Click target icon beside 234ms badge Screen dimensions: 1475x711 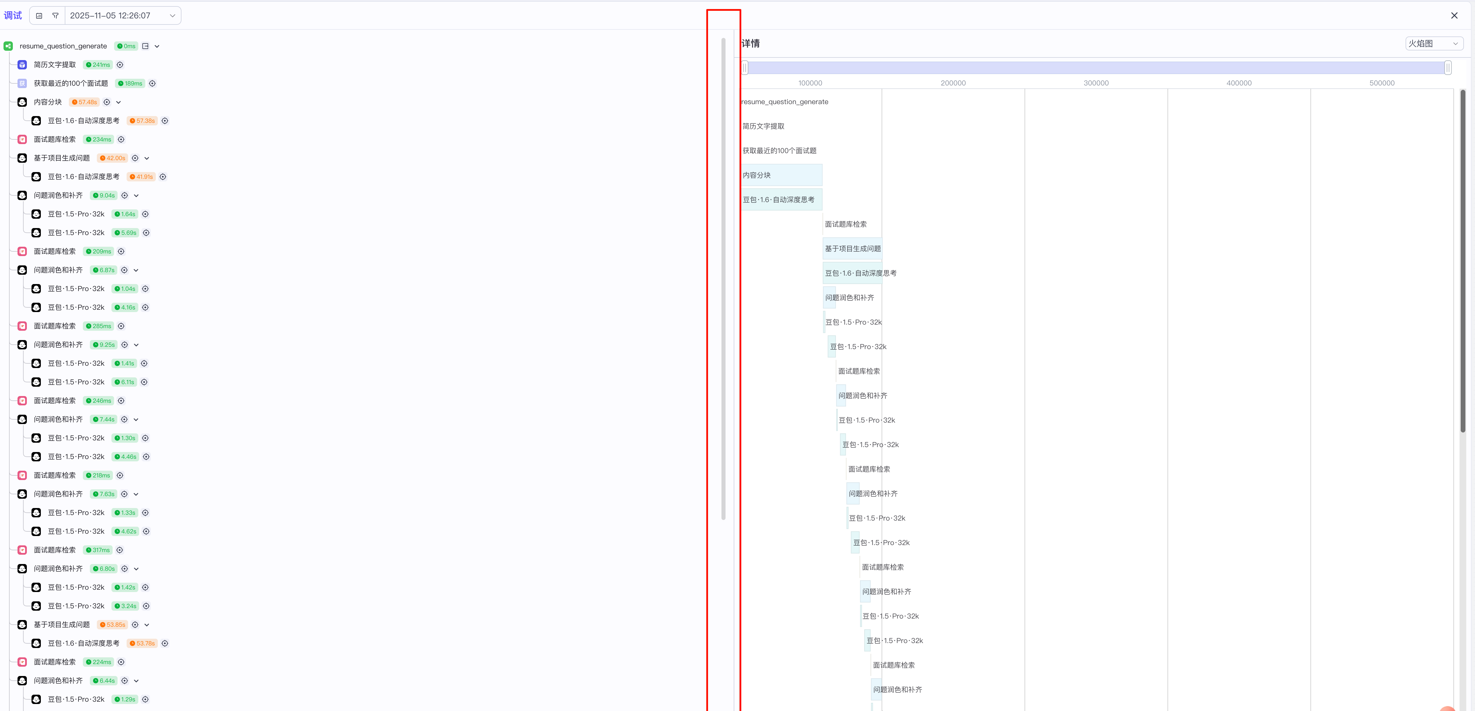(x=121, y=140)
